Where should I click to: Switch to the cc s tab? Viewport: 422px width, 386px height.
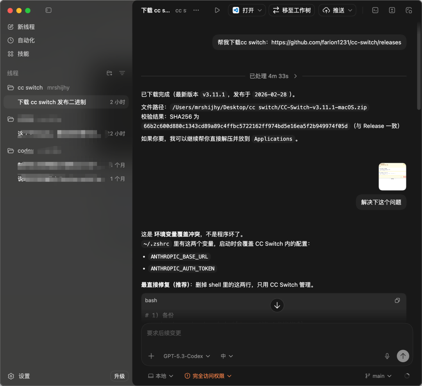[x=181, y=10]
